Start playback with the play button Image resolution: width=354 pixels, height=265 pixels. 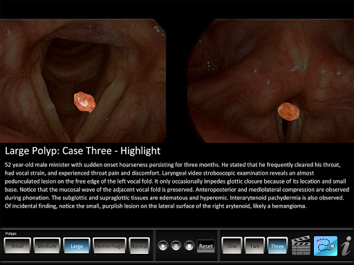(x=163, y=246)
